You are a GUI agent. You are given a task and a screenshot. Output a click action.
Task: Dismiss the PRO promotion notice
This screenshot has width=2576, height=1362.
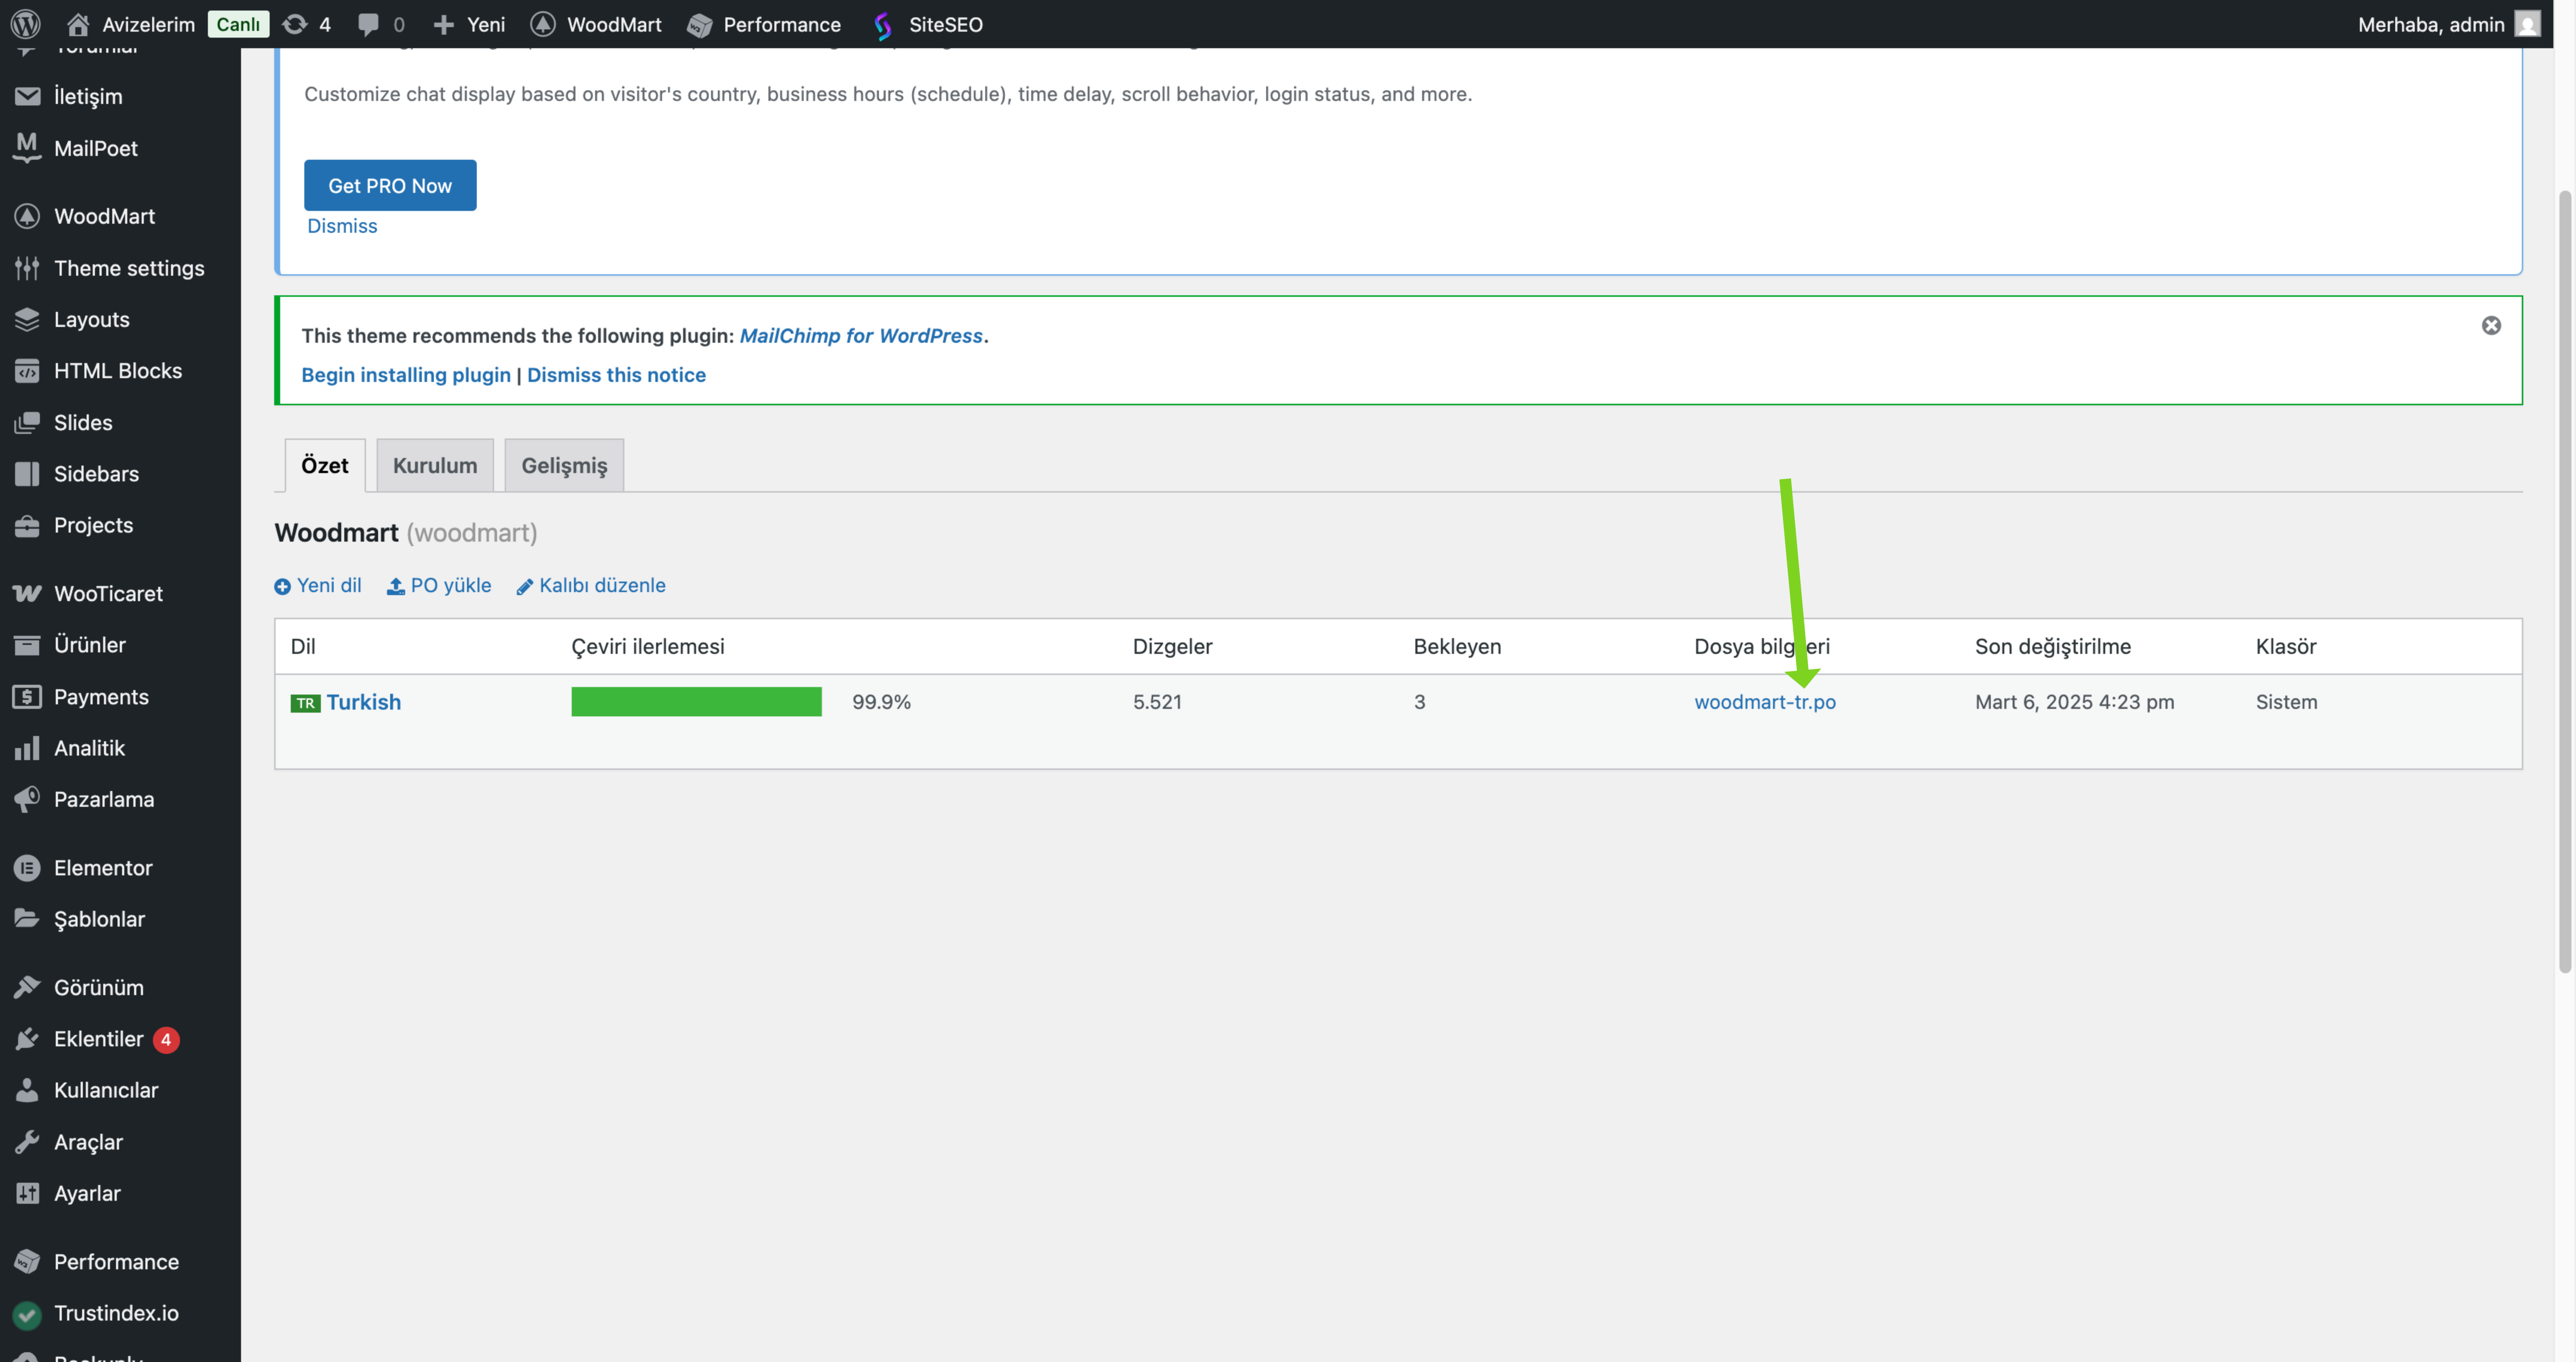coord(342,226)
